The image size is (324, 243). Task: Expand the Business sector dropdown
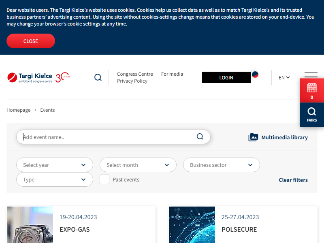point(222,165)
